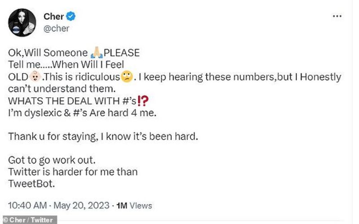The height and width of the screenshot is (224, 359).
Task: Click the blue verified checkmark badge
Action: 71,17
